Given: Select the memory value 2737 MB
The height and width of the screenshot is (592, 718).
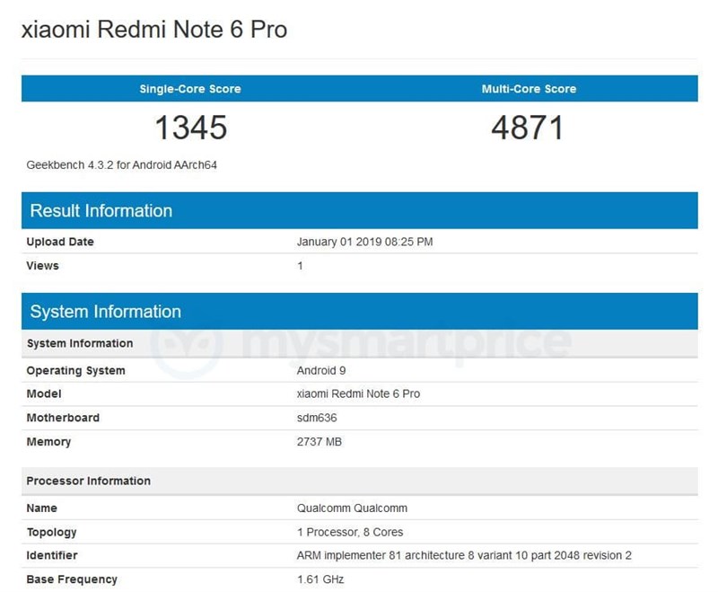Looking at the screenshot, I should (x=320, y=442).
